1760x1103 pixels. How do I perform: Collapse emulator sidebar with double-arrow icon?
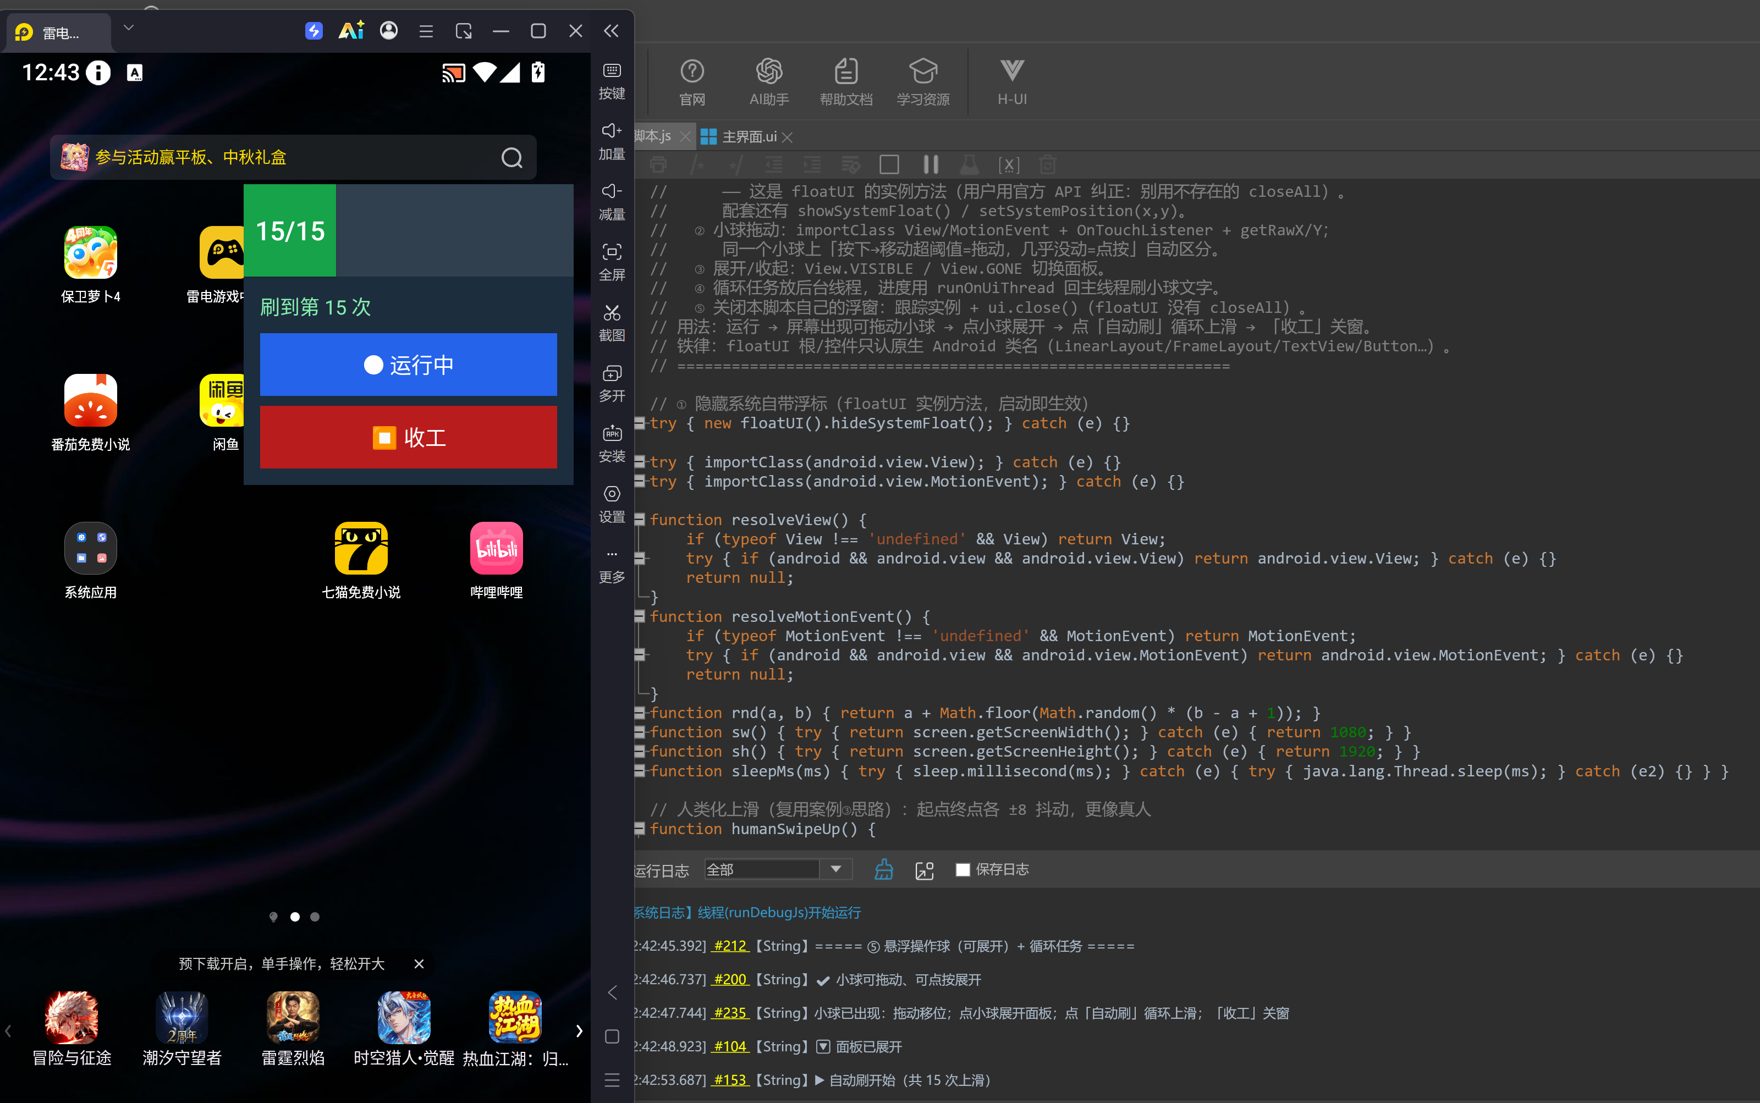(x=612, y=31)
